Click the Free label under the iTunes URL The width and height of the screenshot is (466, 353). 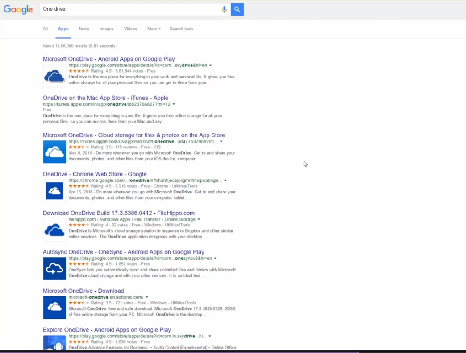(47, 110)
